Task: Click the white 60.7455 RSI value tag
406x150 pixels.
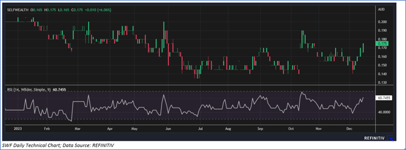Action: pos(384,98)
